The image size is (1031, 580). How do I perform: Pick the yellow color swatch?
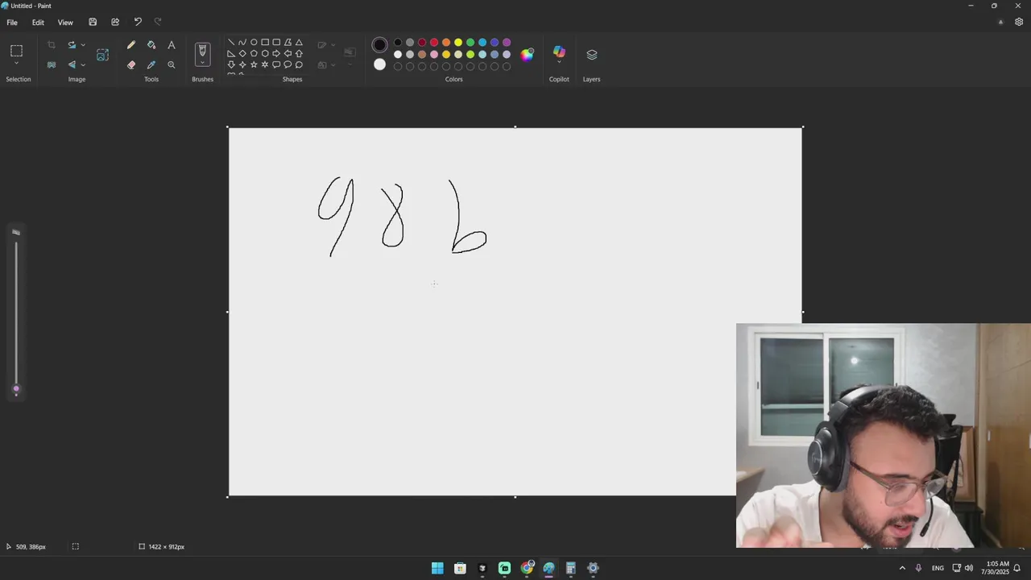tap(458, 43)
